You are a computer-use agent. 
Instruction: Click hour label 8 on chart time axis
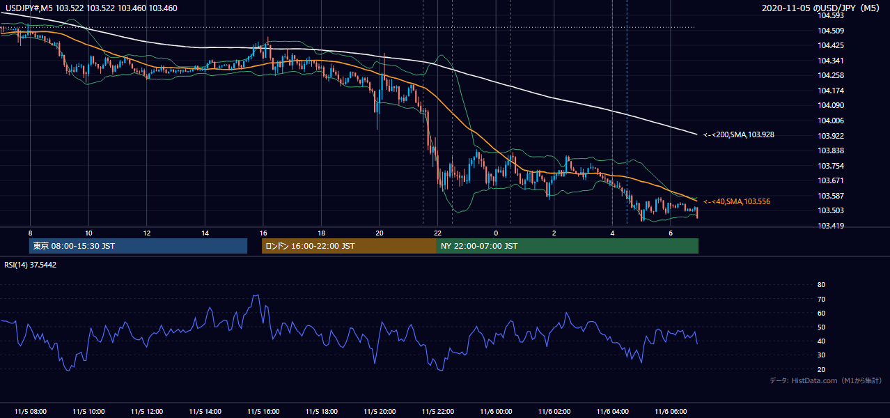pos(30,233)
